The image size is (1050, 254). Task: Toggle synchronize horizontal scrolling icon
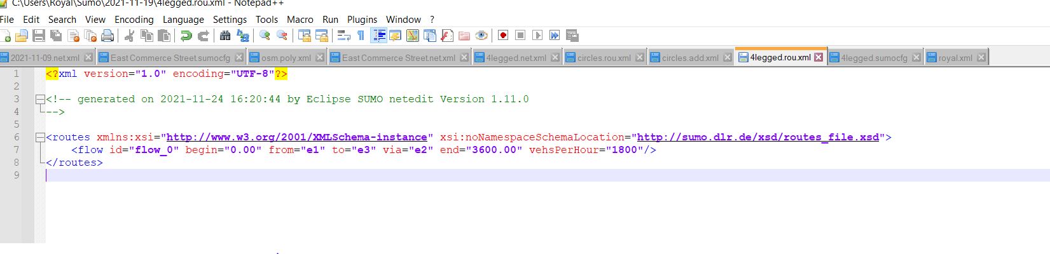[x=321, y=36]
